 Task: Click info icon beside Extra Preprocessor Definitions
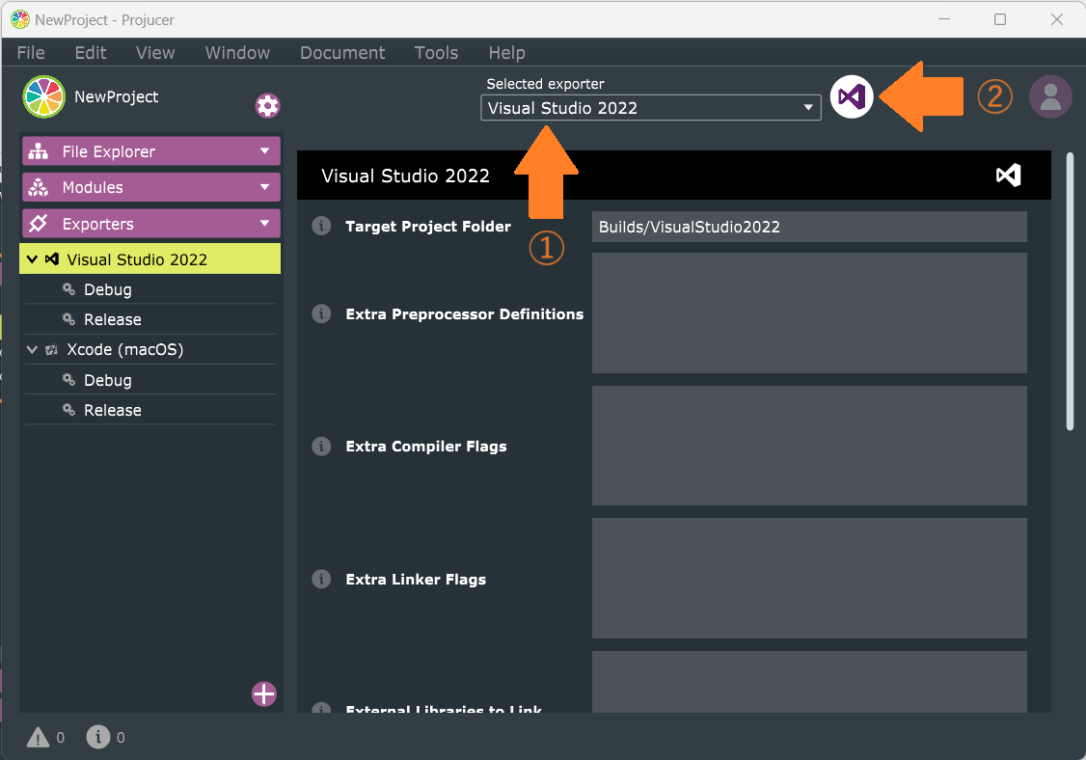(x=321, y=313)
